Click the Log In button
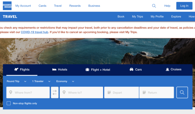 click(x=184, y=6)
